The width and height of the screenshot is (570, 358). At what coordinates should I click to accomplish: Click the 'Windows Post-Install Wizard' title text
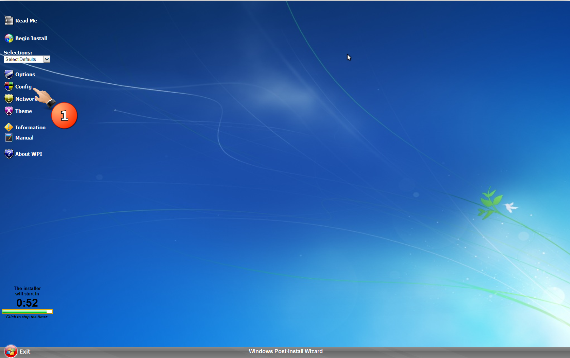(x=286, y=351)
